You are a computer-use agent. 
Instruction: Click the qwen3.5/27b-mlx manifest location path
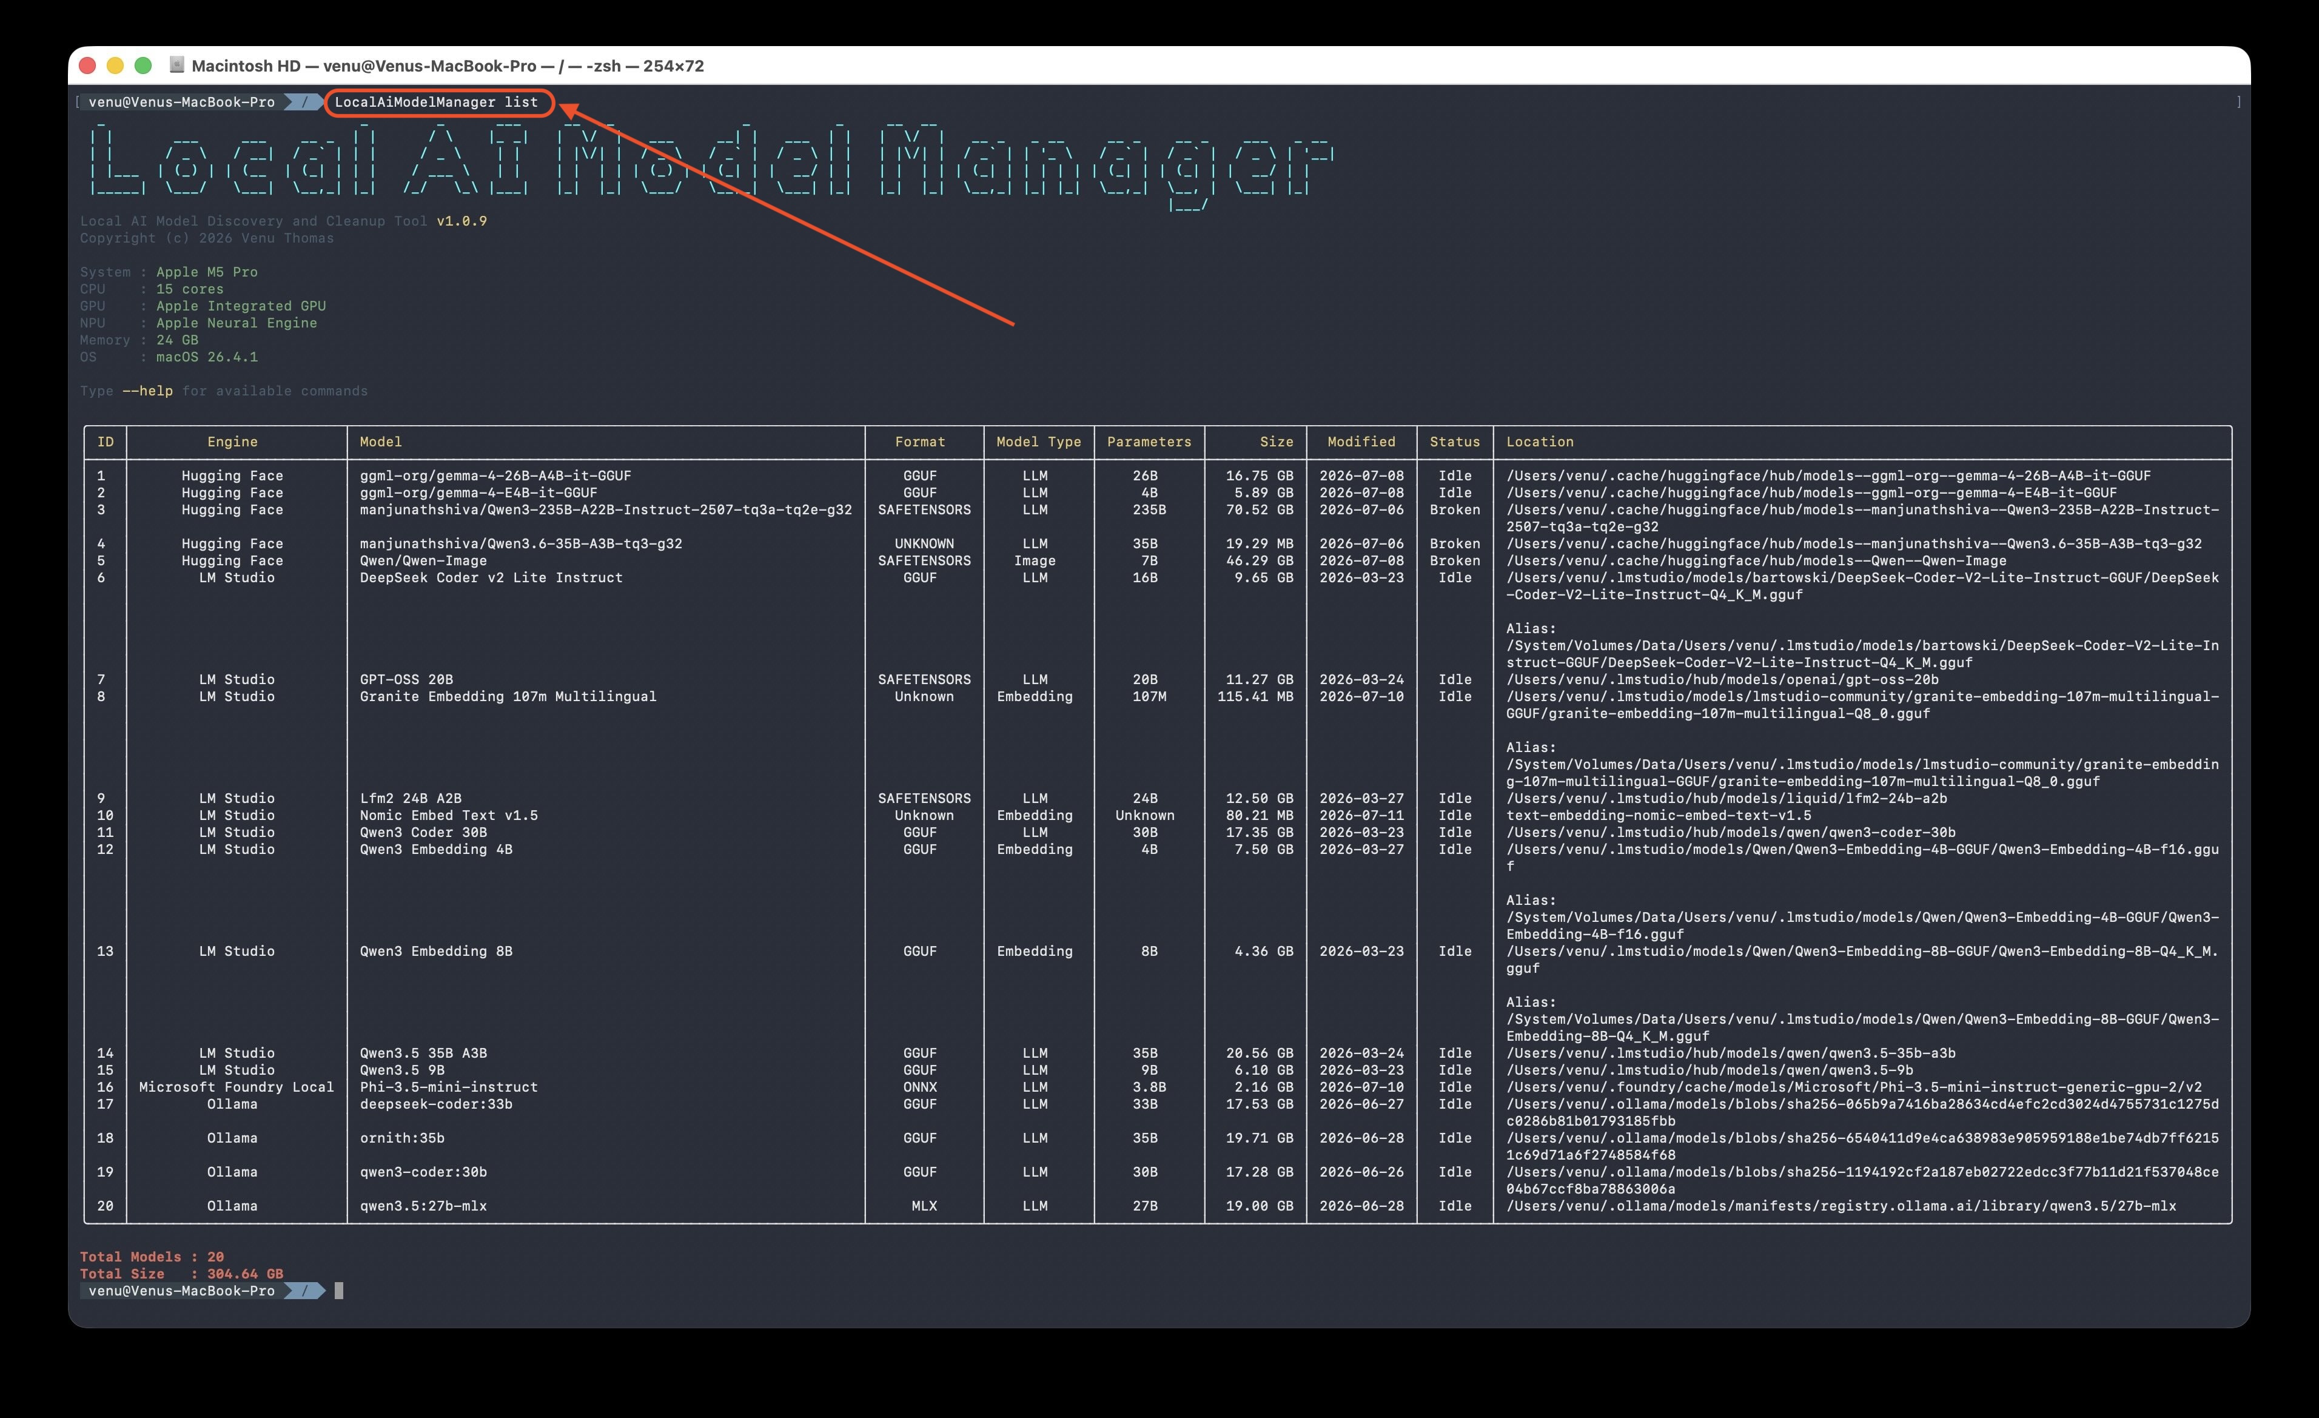pyautogui.click(x=1841, y=1205)
